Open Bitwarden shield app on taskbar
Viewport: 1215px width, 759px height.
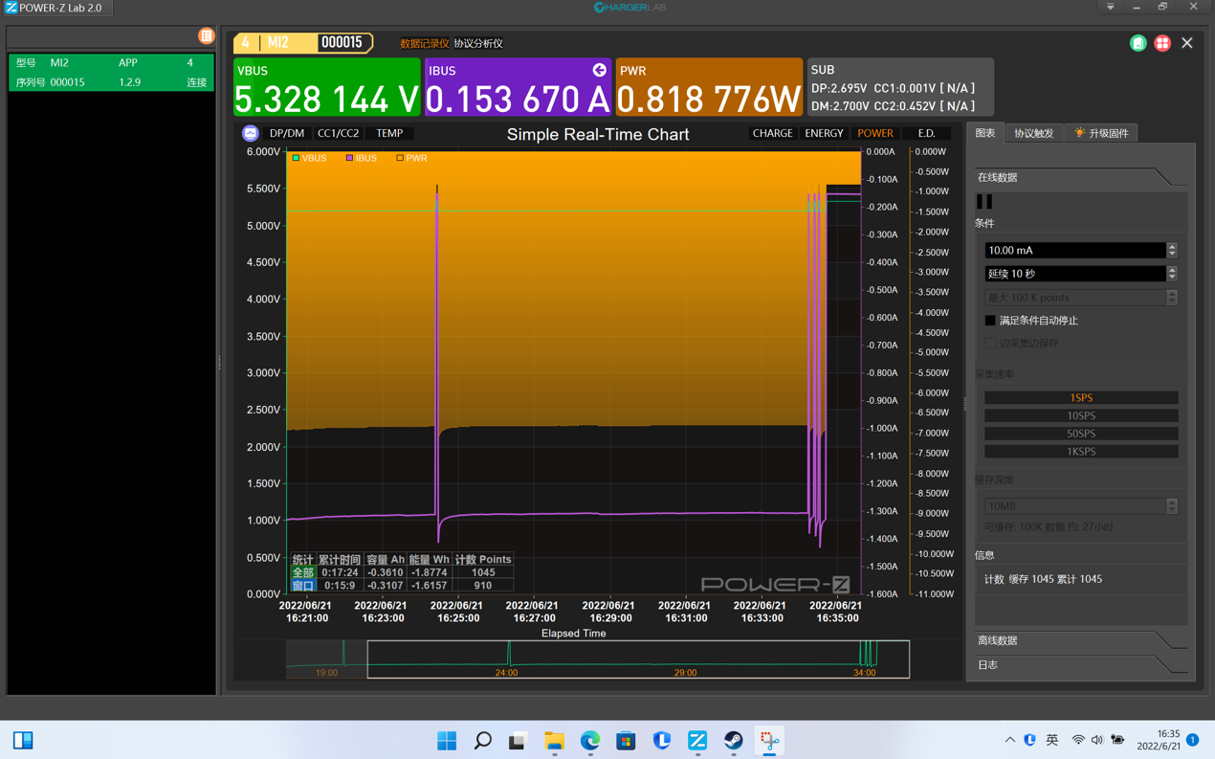click(x=662, y=740)
